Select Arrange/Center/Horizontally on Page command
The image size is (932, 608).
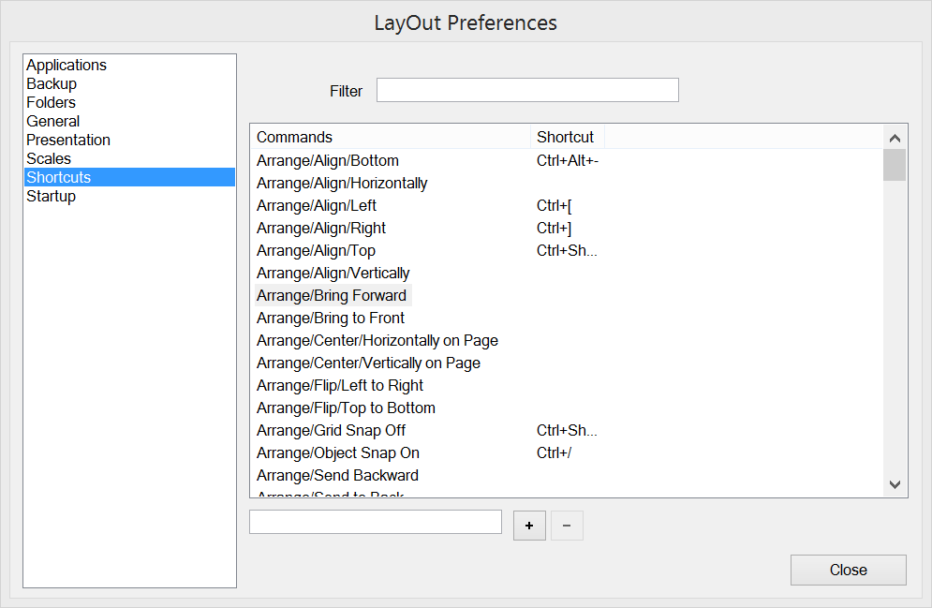[x=377, y=341]
